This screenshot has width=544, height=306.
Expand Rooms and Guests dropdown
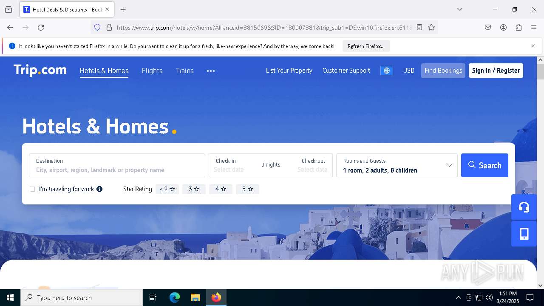click(397, 165)
